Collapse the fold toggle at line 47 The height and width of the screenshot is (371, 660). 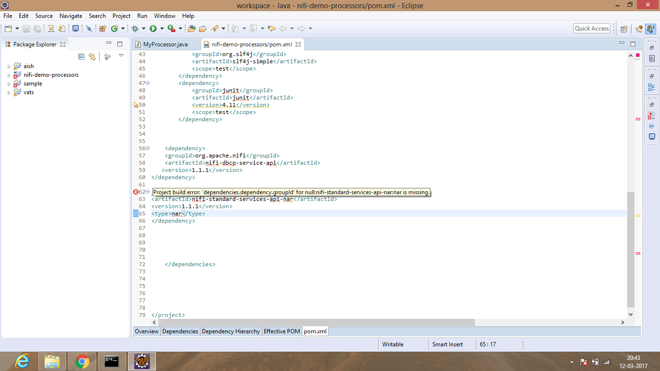coord(148,83)
